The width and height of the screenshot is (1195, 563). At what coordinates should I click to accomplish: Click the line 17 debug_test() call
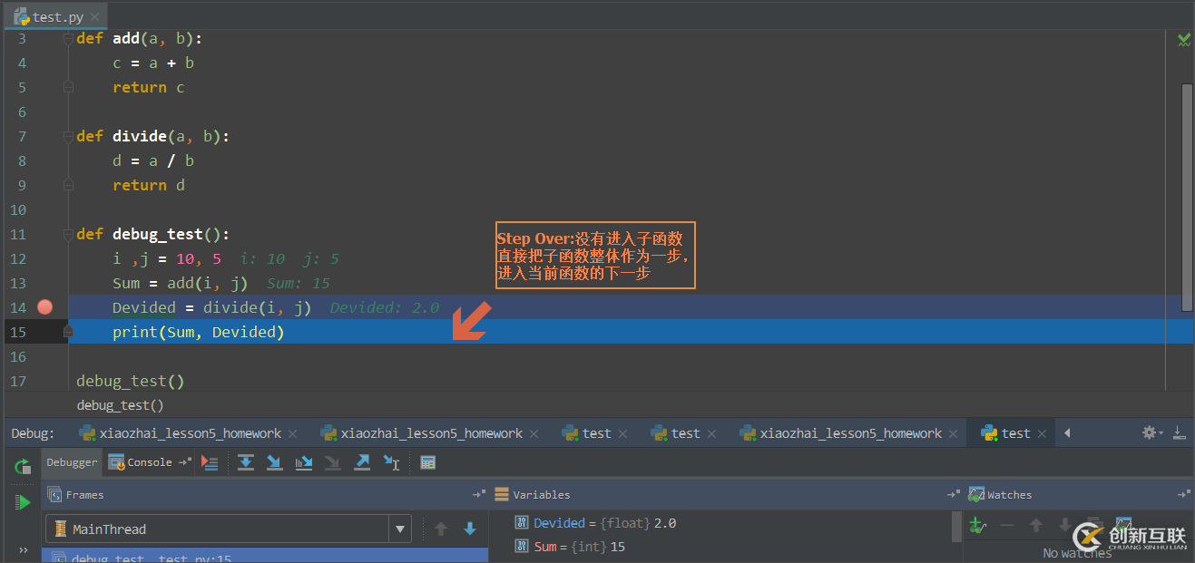130,381
